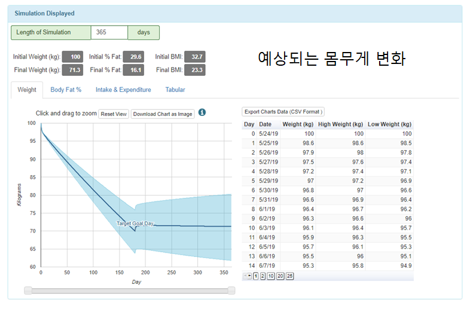Export Charts Data in CSV format
470x309 pixels.
pyautogui.click(x=283, y=112)
